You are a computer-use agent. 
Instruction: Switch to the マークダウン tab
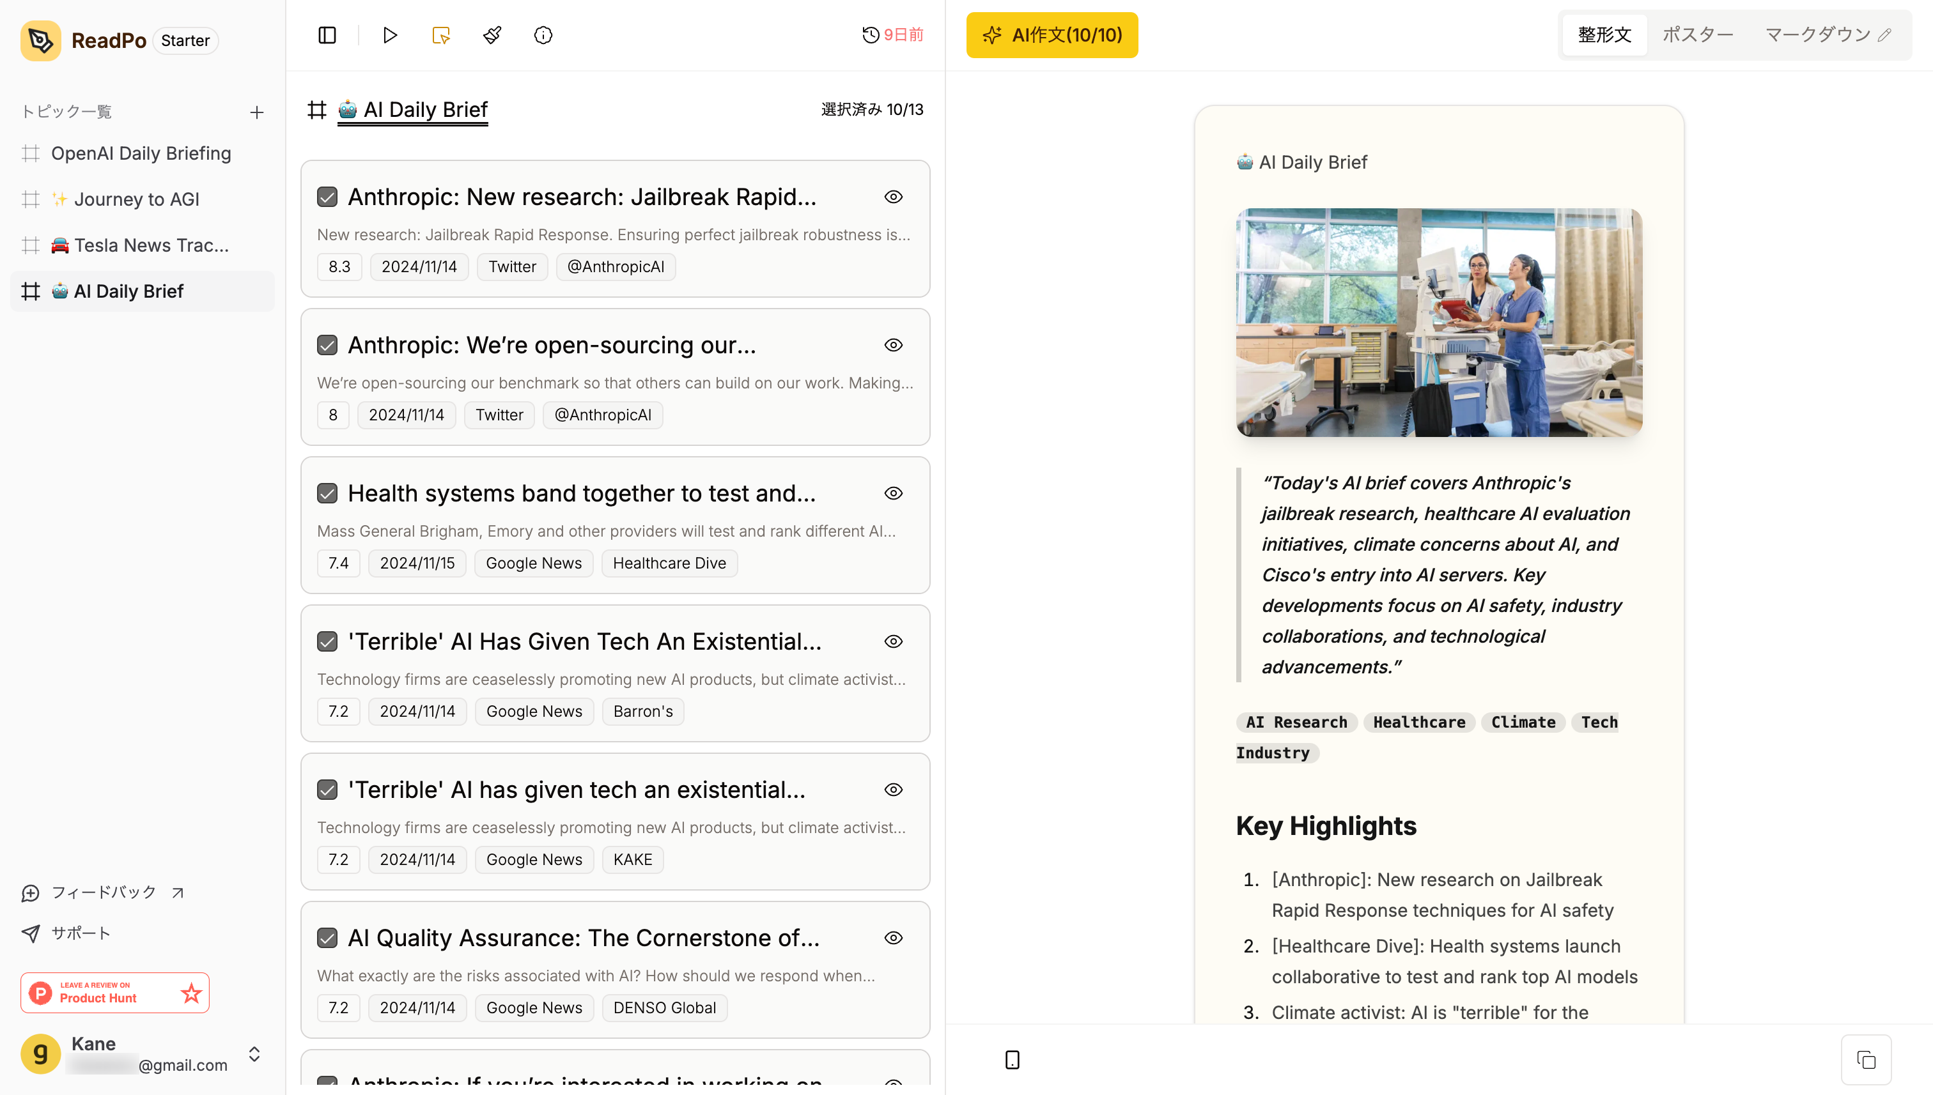click(x=1818, y=34)
